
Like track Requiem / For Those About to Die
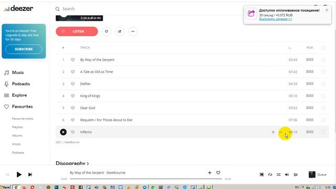(72, 120)
